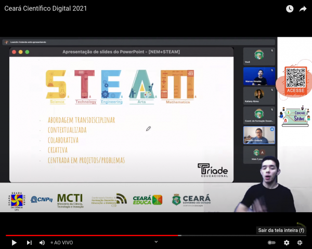Screen dimensions: 312x249
Task: Click the Conexão Seduc logo
Action: [295, 117]
